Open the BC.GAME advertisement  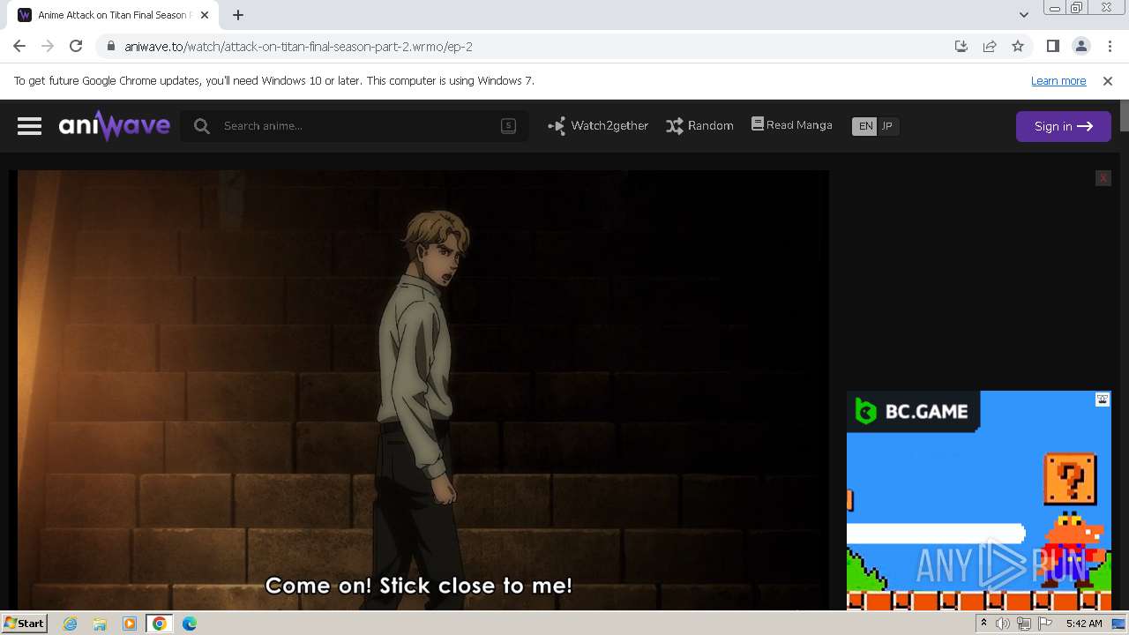click(x=979, y=501)
